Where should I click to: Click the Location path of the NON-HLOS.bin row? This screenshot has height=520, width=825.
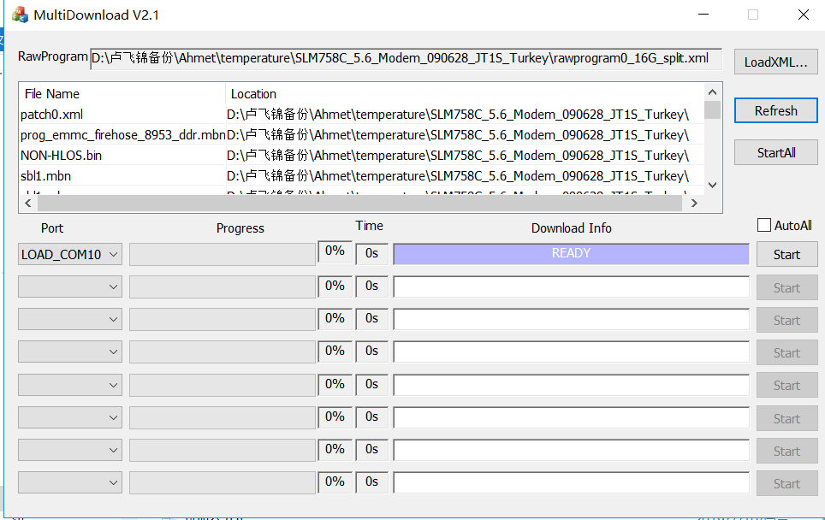tap(458, 155)
